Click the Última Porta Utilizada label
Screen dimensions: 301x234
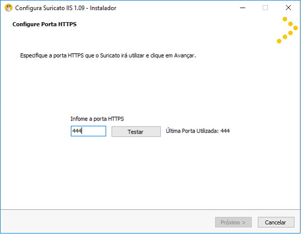(192, 131)
